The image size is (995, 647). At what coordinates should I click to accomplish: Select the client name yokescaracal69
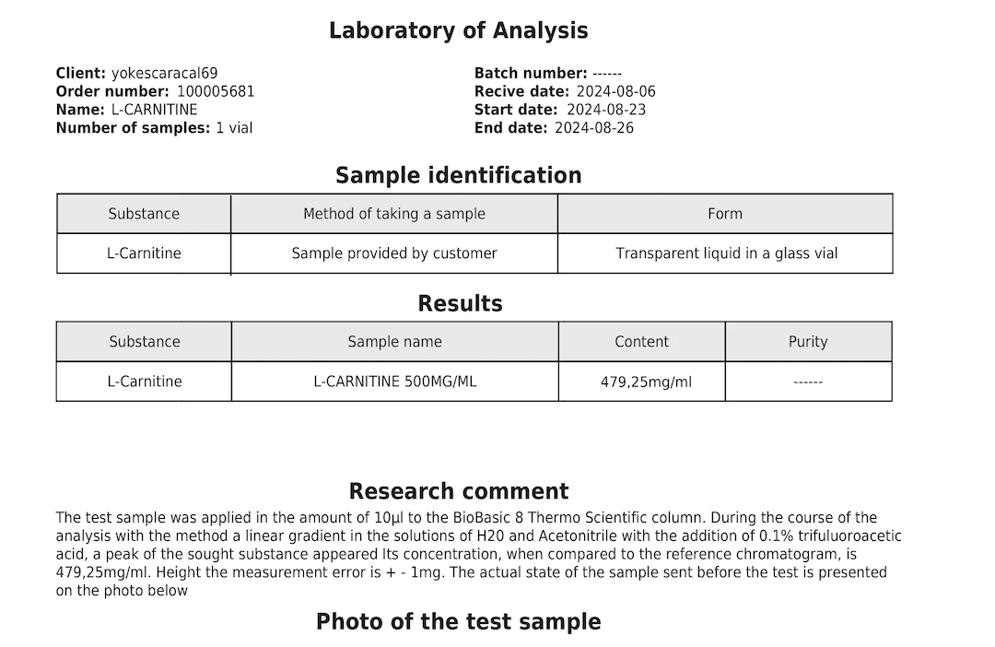pyautogui.click(x=164, y=73)
